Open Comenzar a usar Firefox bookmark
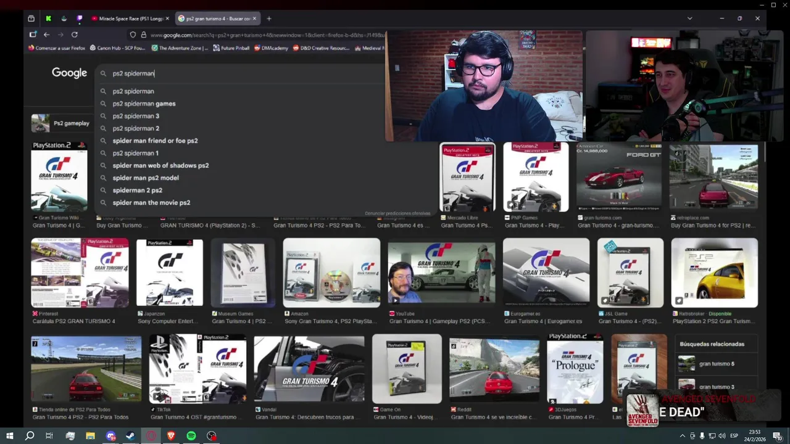The image size is (790, 444). 56,47
